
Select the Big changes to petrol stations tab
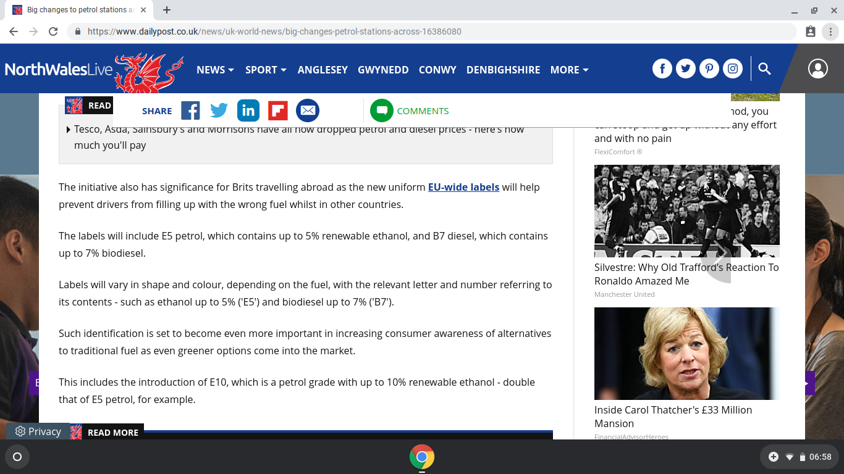click(x=79, y=10)
